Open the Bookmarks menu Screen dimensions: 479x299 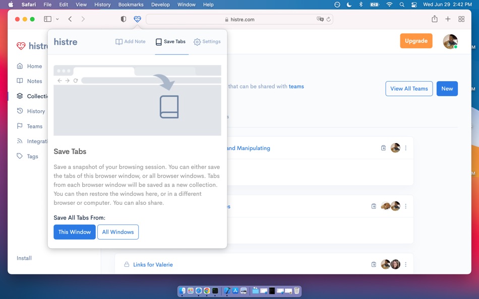pos(131,5)
